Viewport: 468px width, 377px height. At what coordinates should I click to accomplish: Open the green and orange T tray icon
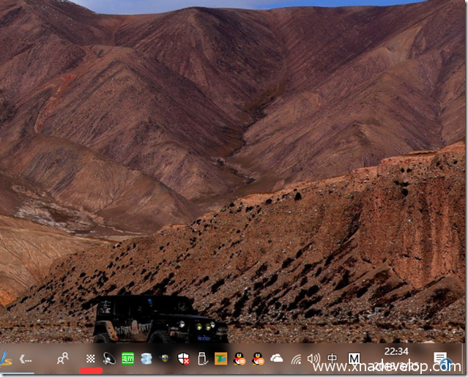220,359
